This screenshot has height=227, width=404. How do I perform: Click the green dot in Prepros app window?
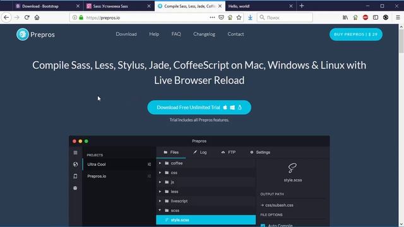click(86, 141)
